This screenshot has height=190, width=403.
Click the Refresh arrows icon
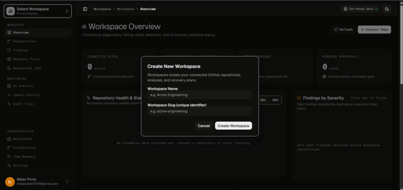pos(336,29)
